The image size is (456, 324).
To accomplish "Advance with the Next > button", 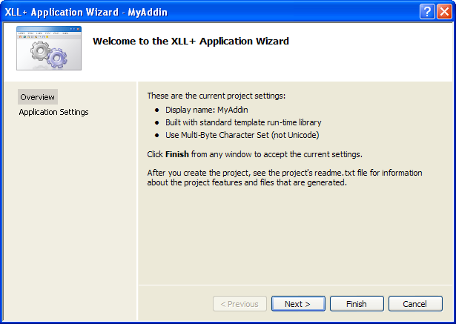I will click(298, 304).
